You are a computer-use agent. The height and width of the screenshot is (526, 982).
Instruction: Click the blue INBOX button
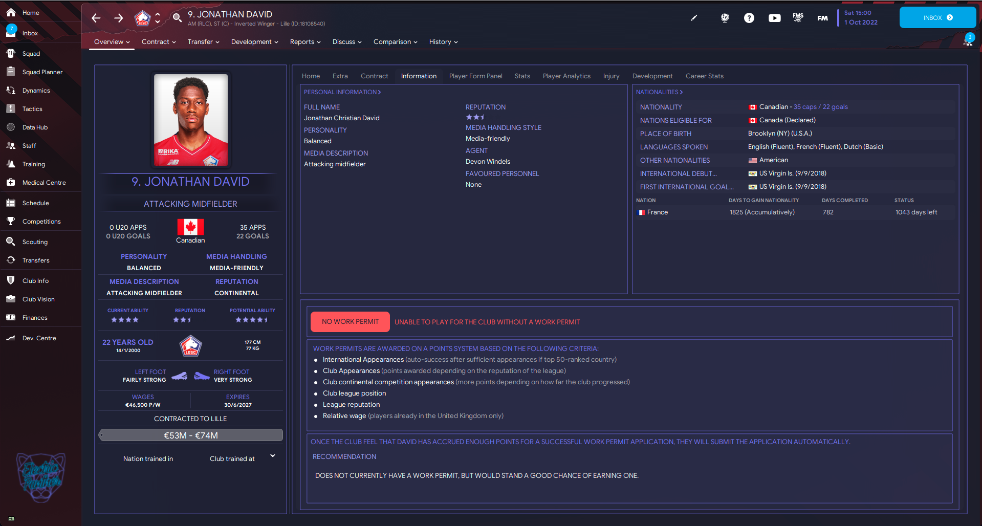(937, 17)
